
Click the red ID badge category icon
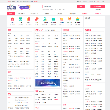(x=12, y=19)
